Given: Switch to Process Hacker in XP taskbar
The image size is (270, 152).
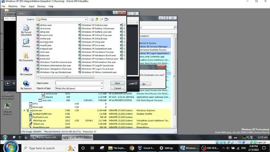Looking at the screenshot, I should [x=46, y=137].
